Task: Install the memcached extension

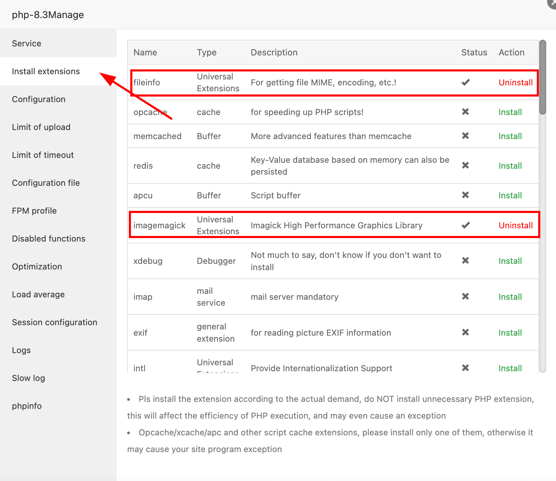Action: [x=510, y=136]
